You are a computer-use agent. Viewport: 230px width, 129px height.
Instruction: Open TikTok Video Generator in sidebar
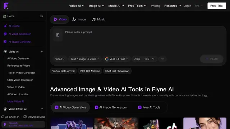pos(21,73)
